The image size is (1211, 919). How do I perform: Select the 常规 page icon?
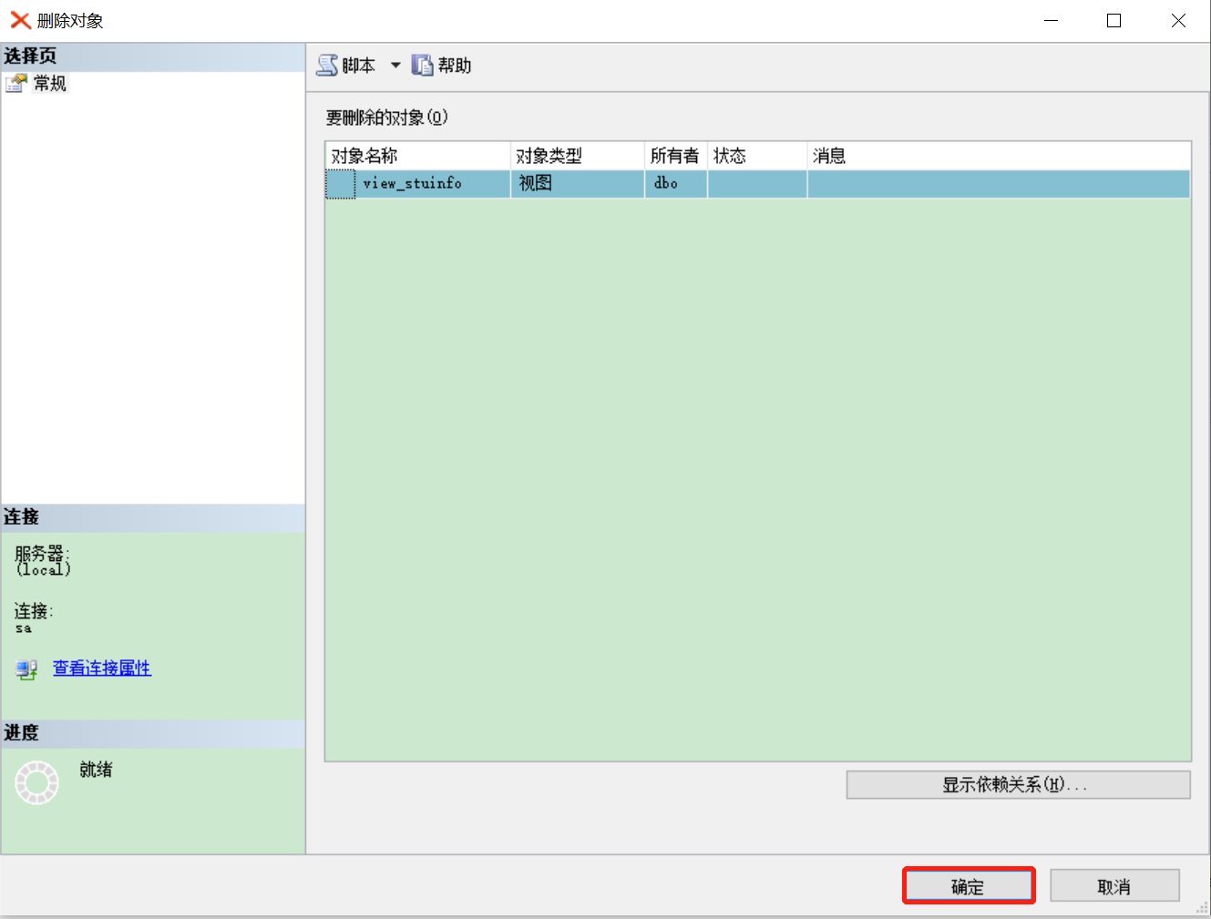pyautogui.click(x=16, y=84)
